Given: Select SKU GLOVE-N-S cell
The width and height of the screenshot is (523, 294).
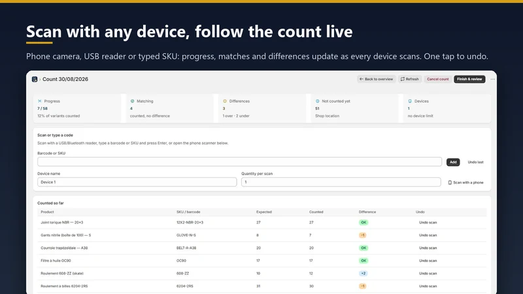Looking at the screenshot, I should point(186,235).
